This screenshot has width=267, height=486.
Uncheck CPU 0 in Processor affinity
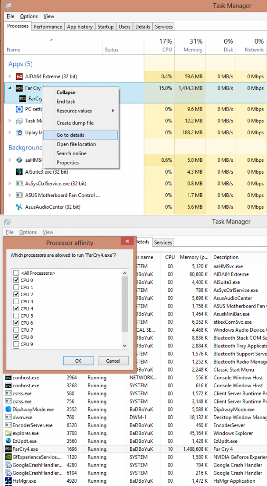[x=16, y=280]
